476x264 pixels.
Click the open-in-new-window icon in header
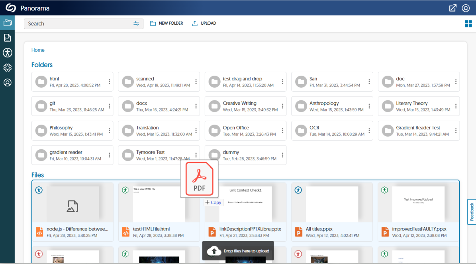tap(453, 8)
